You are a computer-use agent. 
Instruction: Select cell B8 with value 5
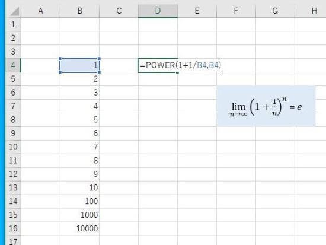(x=79, y=120)
